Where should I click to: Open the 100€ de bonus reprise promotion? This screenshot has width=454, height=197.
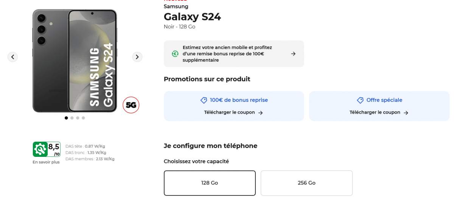pyautogui.click(x=239, y=100)
